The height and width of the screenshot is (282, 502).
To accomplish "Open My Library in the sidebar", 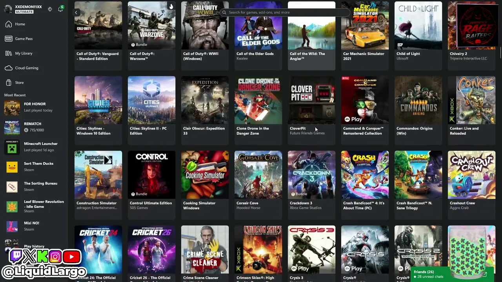I will 34,53.
